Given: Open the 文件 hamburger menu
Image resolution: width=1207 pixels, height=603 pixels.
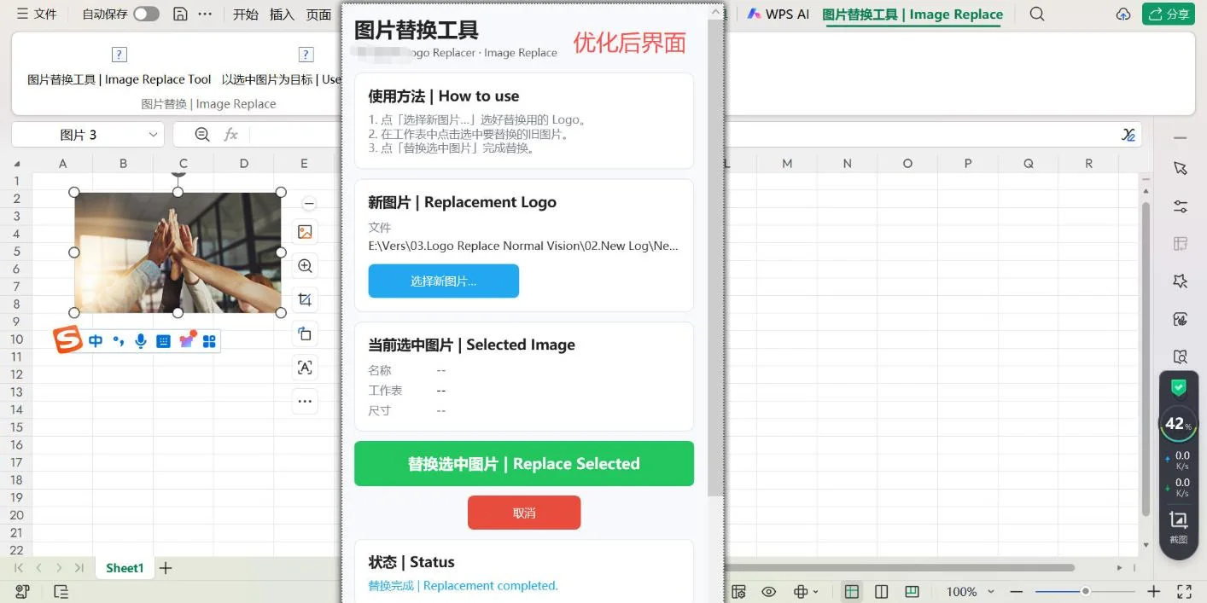Looking at the screenshot, I should tap(37, 14).
